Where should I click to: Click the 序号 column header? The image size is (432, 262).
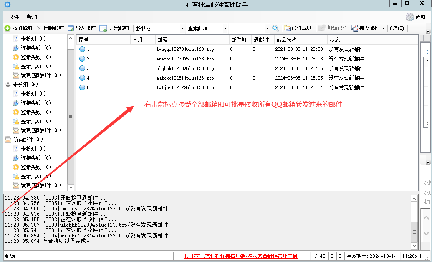[x=104, y=40]
